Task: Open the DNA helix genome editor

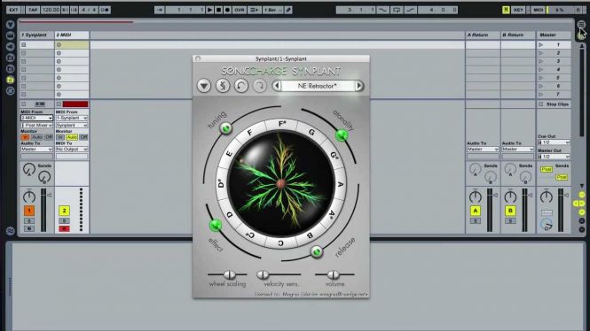Action: click(223, 86)
